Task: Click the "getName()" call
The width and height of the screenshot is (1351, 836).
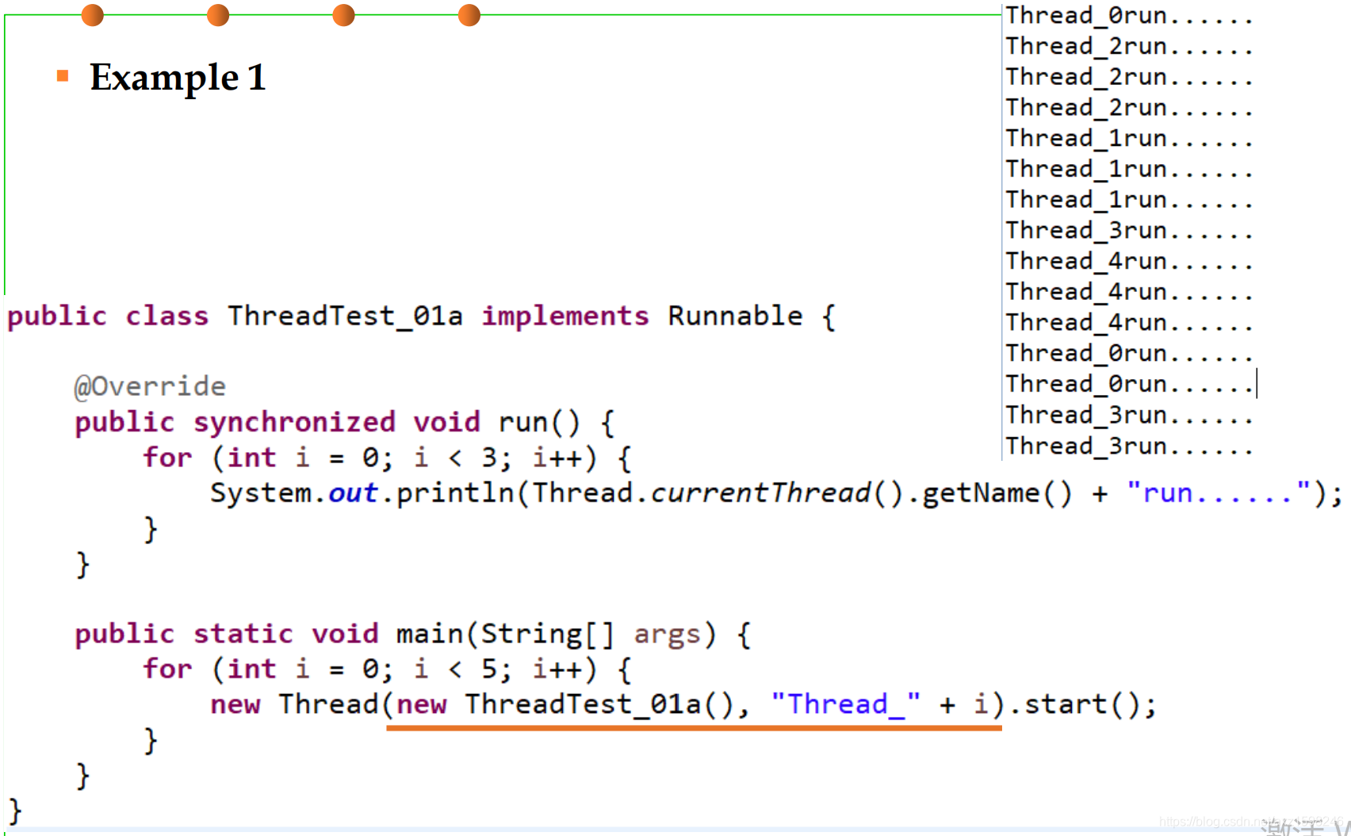Action: pos(997,493)
